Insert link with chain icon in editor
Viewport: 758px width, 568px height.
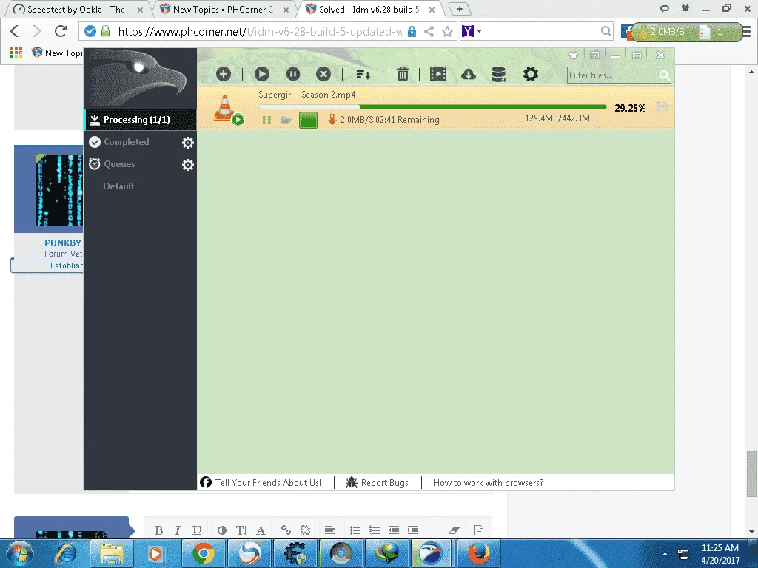pos(286,530)
